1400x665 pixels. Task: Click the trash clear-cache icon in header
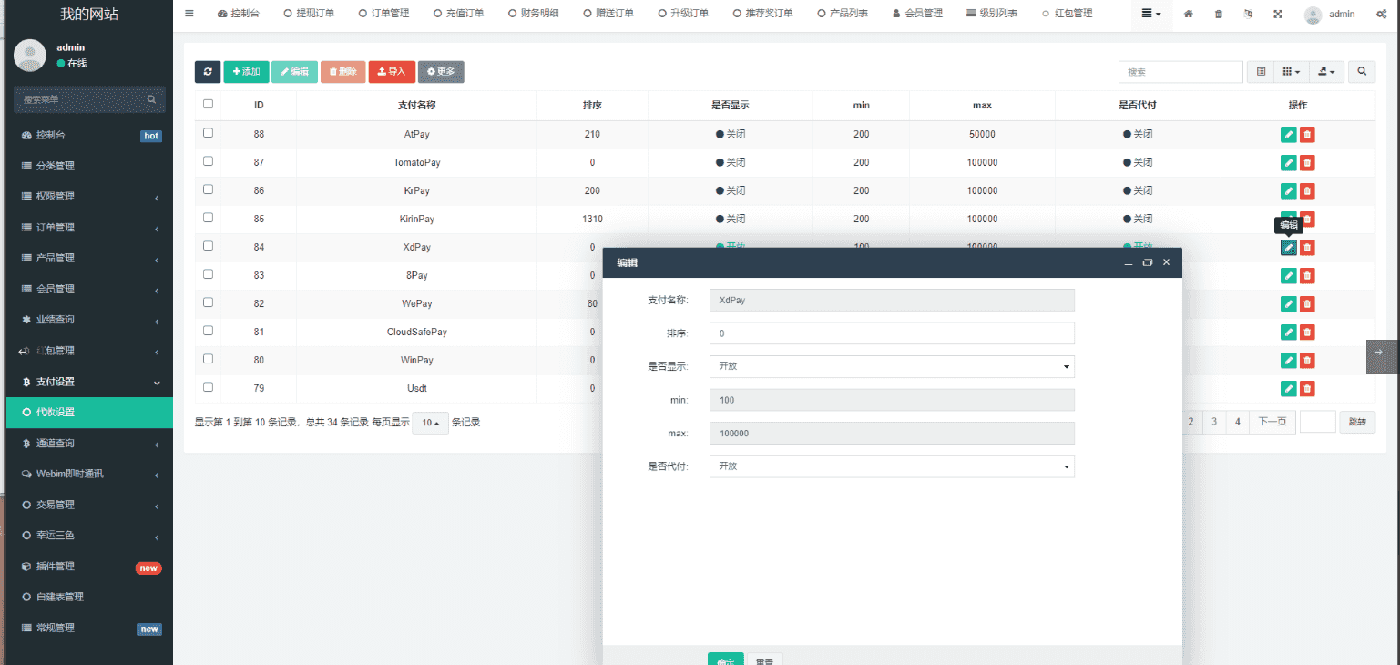click(1219, 15)
